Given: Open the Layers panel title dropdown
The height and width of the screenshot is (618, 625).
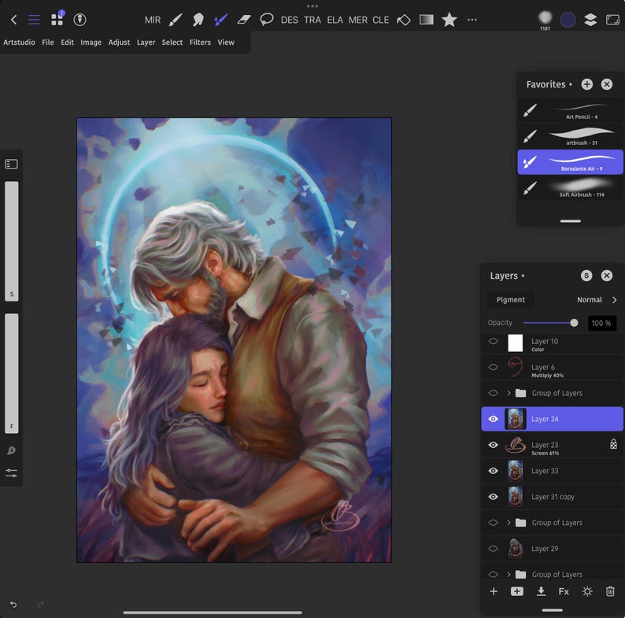Looking at the screenshot, I should click(507, 276).
